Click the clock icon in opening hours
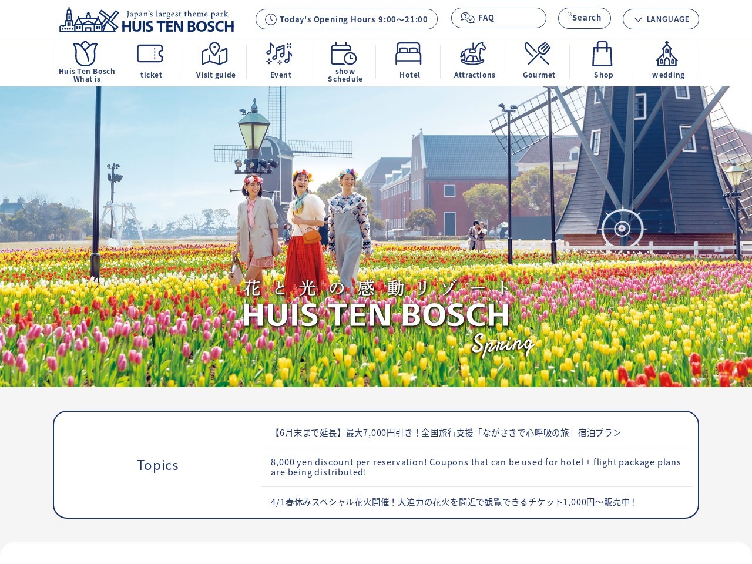 (x=271, y=19)
